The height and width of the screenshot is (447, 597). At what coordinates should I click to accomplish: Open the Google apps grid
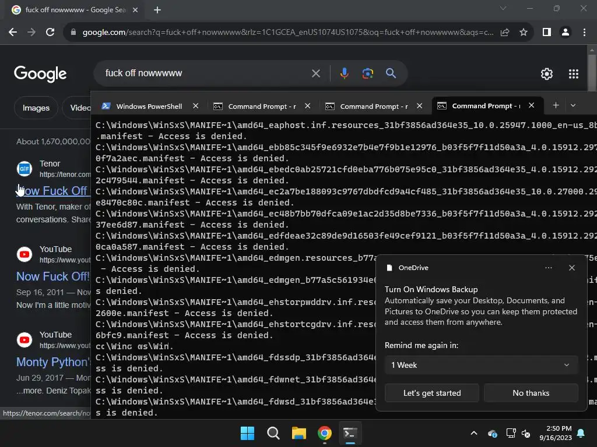[574, 74]
